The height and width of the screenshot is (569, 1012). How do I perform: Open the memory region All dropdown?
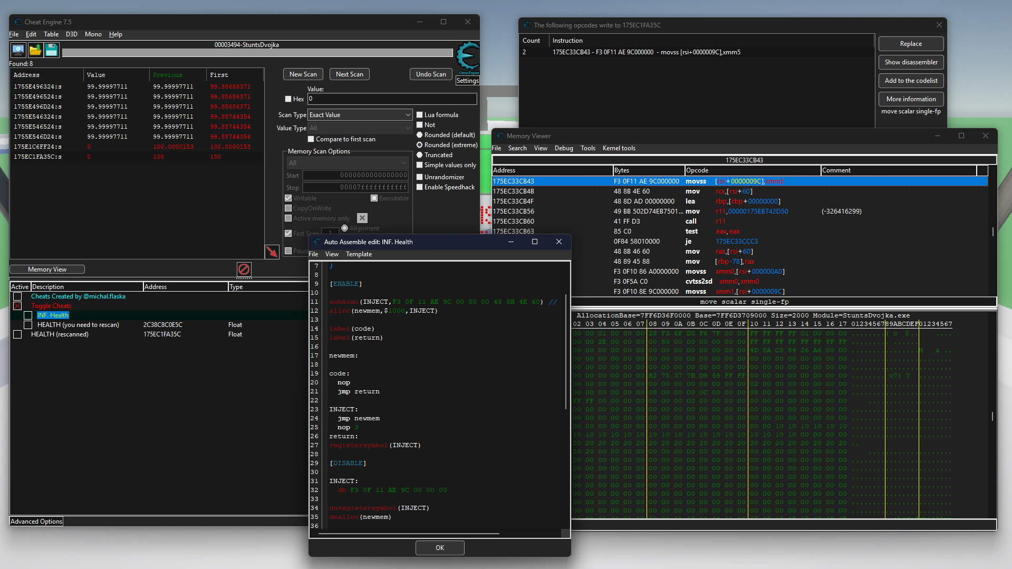coord(348,163)
